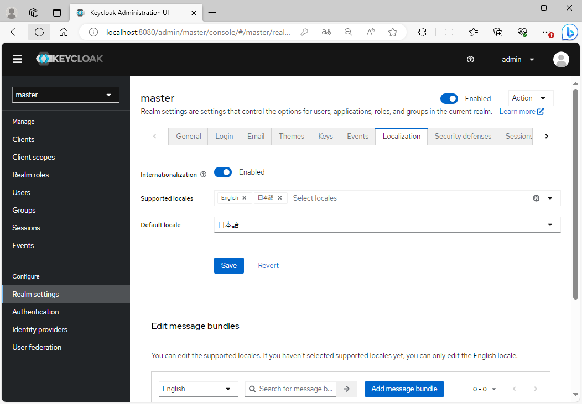Open browser extensions puzzle icon
The image size is (582, 404).
point(423,32)
